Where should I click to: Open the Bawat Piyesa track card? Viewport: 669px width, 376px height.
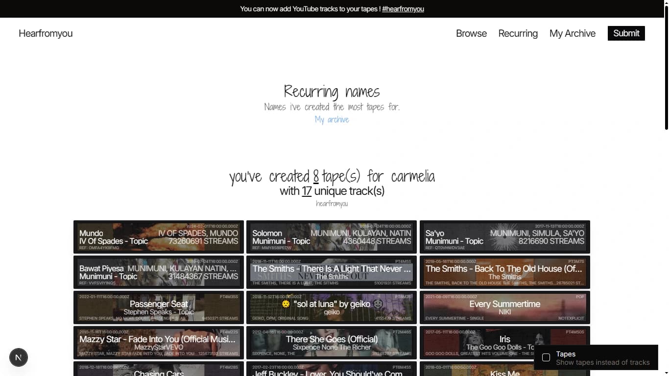coord(159,272)
